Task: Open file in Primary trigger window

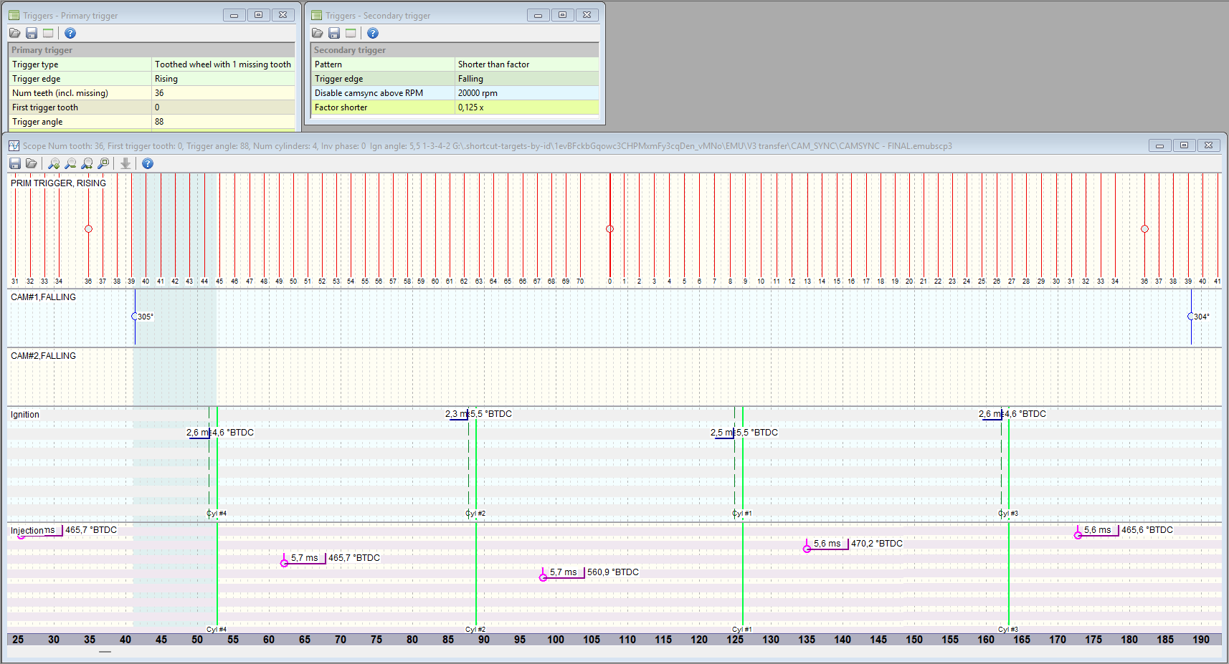Action: pos(14,33)
